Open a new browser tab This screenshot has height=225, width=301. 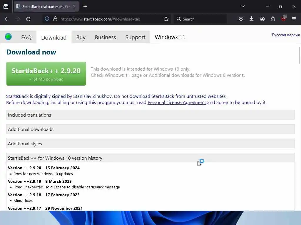coord(85,7)
